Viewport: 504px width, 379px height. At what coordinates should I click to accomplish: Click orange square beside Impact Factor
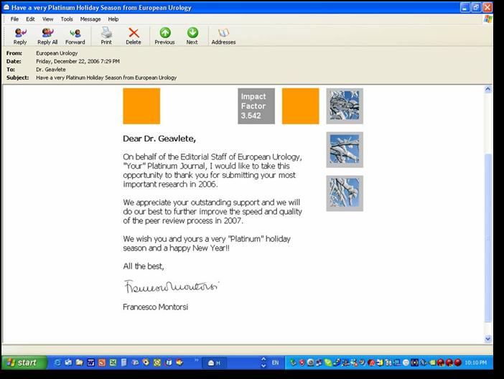coord(301,106)
